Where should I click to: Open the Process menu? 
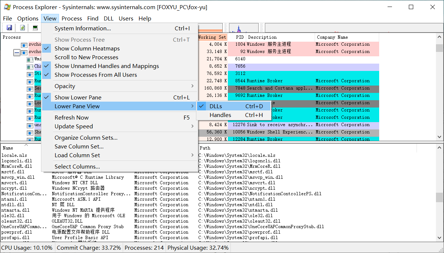tap(72, 18)
